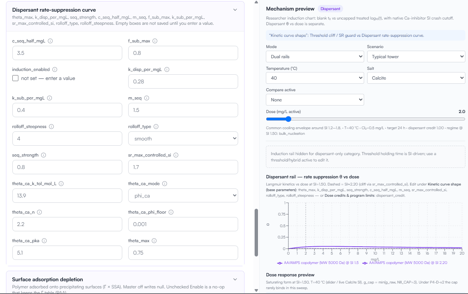Viewport: 468px width, 294px height.
Task: Click the f_sub_max field with 0.8
Action: click(183, 53)
